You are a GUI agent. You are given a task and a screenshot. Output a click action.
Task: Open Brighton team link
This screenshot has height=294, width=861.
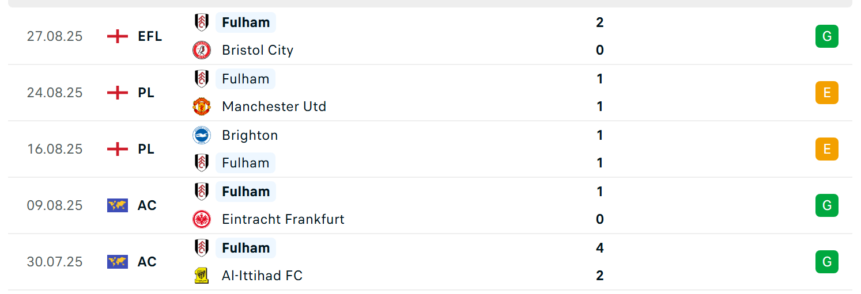point(250,135)
